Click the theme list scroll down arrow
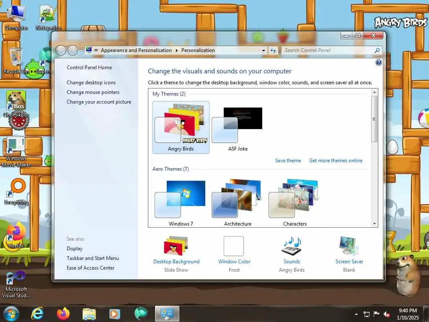 coord(375,224)
